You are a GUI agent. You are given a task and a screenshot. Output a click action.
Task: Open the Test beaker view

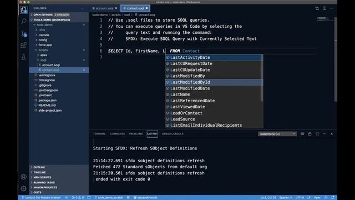click(x=23, y=57)
